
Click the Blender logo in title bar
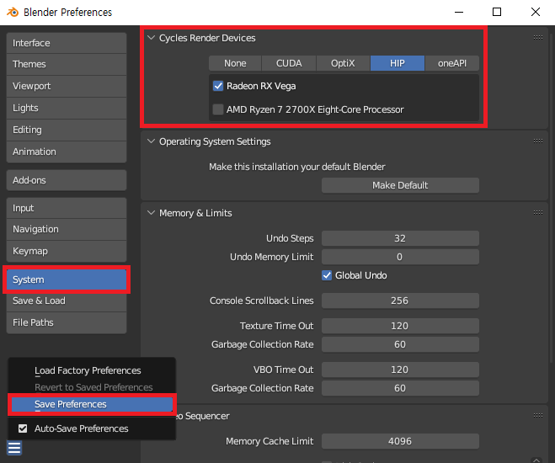13,12
